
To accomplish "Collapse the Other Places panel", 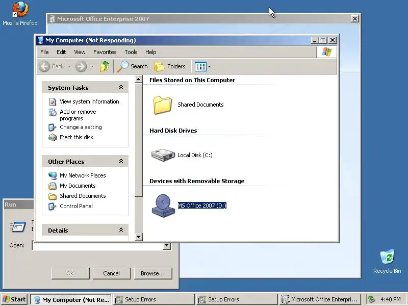I will (121, 161).
